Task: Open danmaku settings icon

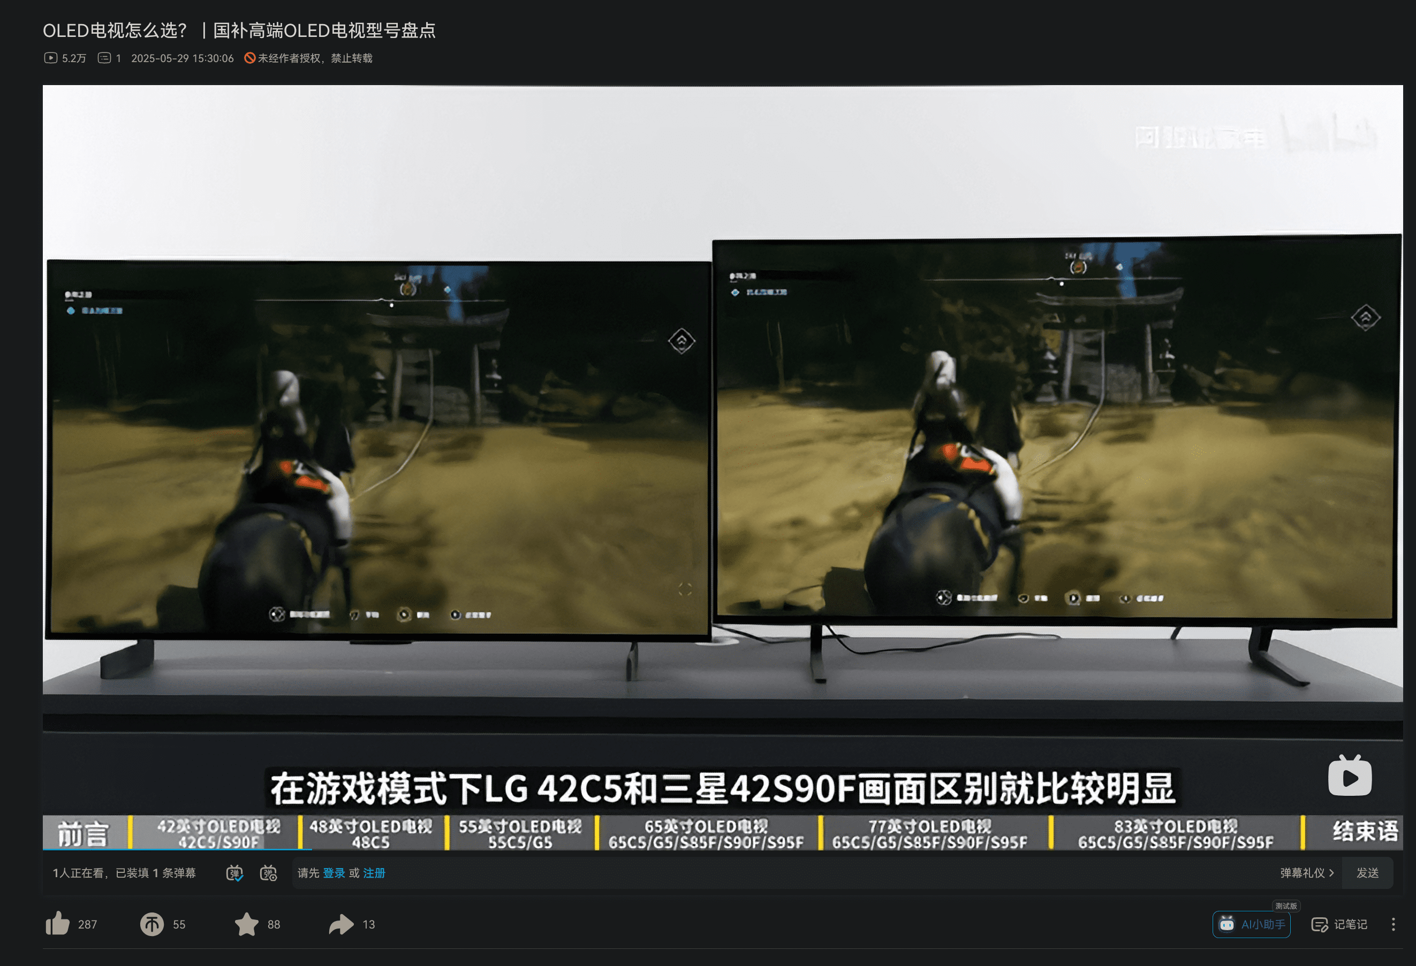Action: click(x=269, y=873)
